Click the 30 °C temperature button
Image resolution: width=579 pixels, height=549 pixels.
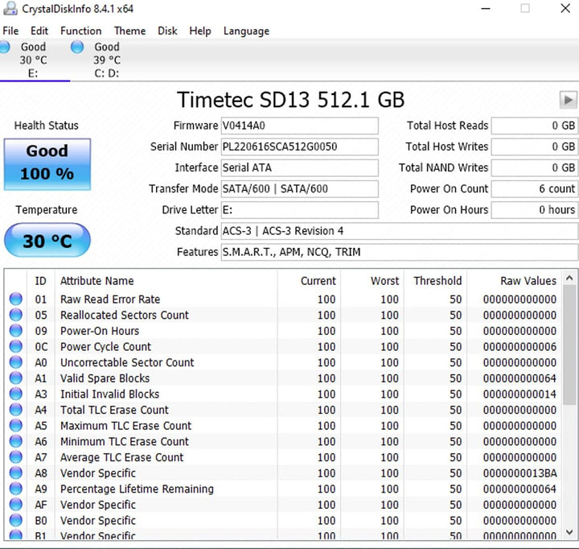click(x=47, y=241)
